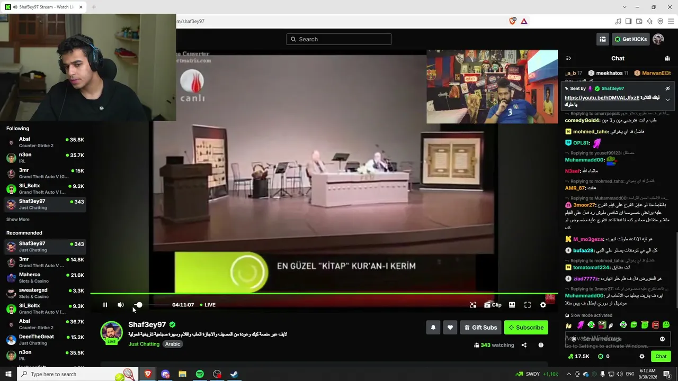This screenshot has width=678, height=381.
Task: Launch Steam from the taskbar
Action: tap(234, 374)
